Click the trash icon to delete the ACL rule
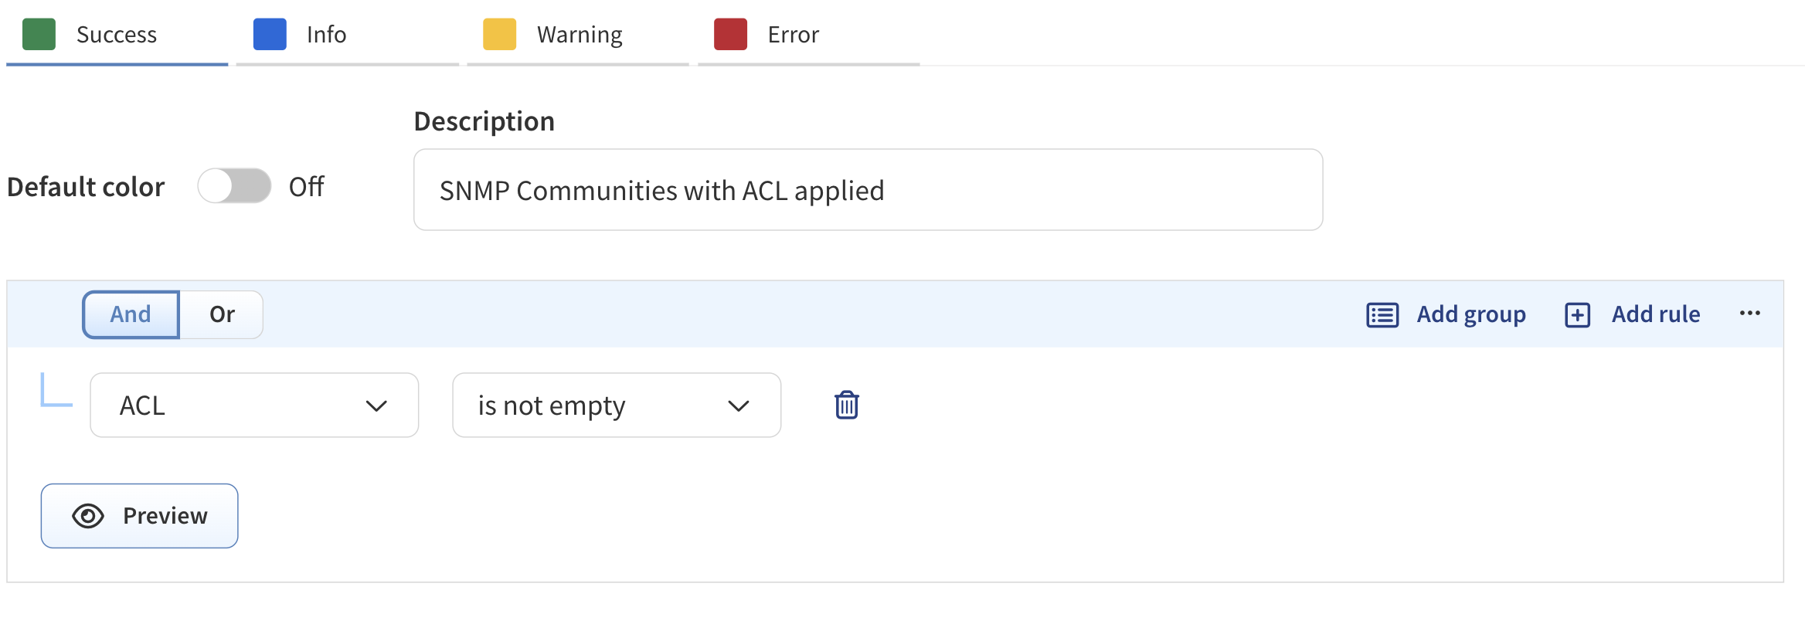The width and height of the screenshot is (1805, 621). 846,405
